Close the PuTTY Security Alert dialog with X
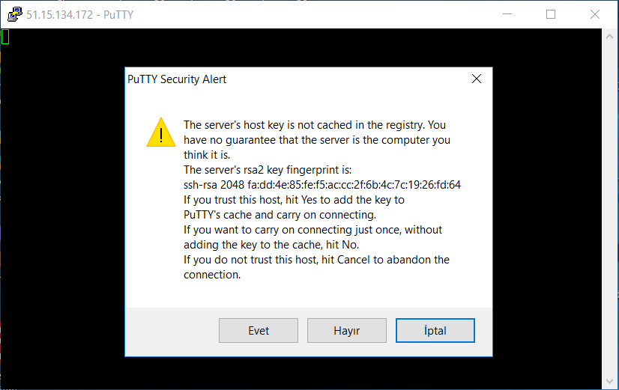This screenshot has width=619, height=390. pyautogui.click(x=477, y=79)
